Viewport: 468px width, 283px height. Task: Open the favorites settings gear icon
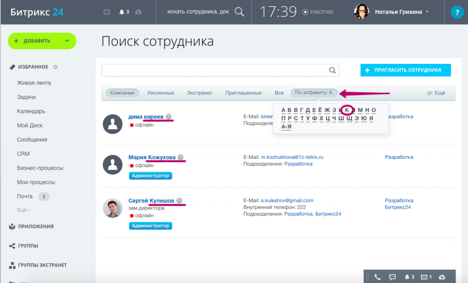pos(55,67)
